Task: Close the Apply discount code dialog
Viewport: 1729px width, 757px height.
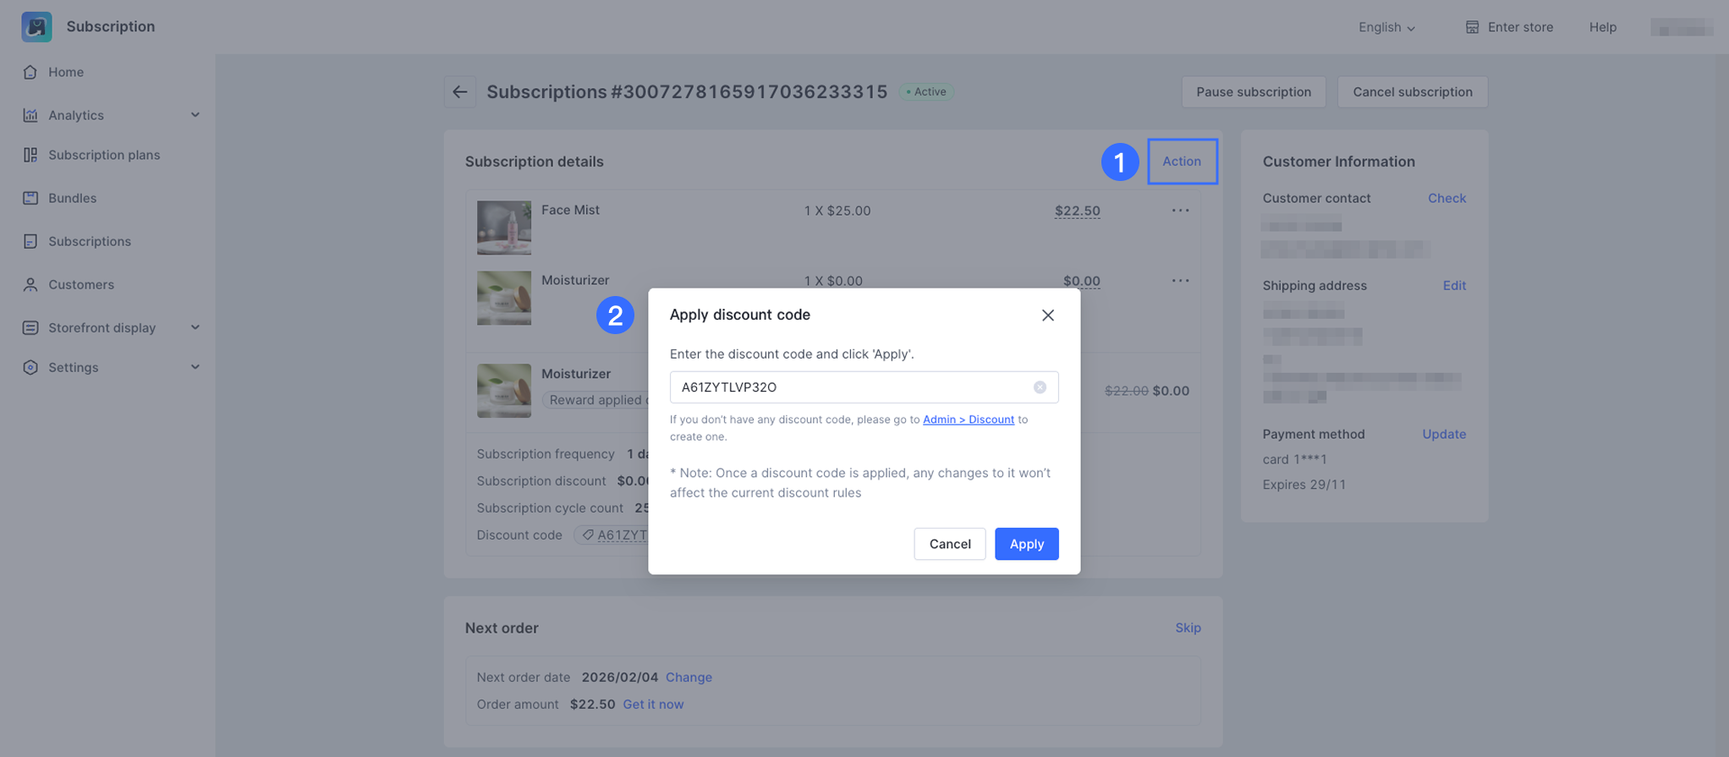Action: click(1048, 315)
